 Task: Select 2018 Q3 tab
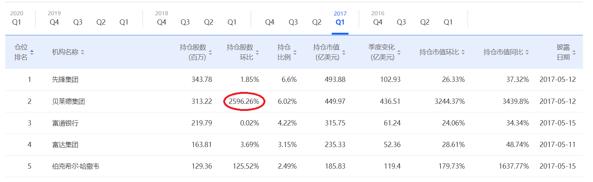click(185, 22)
